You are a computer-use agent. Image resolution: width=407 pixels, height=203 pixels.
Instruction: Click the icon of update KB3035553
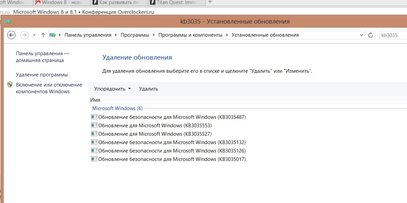tap(94, 126)
